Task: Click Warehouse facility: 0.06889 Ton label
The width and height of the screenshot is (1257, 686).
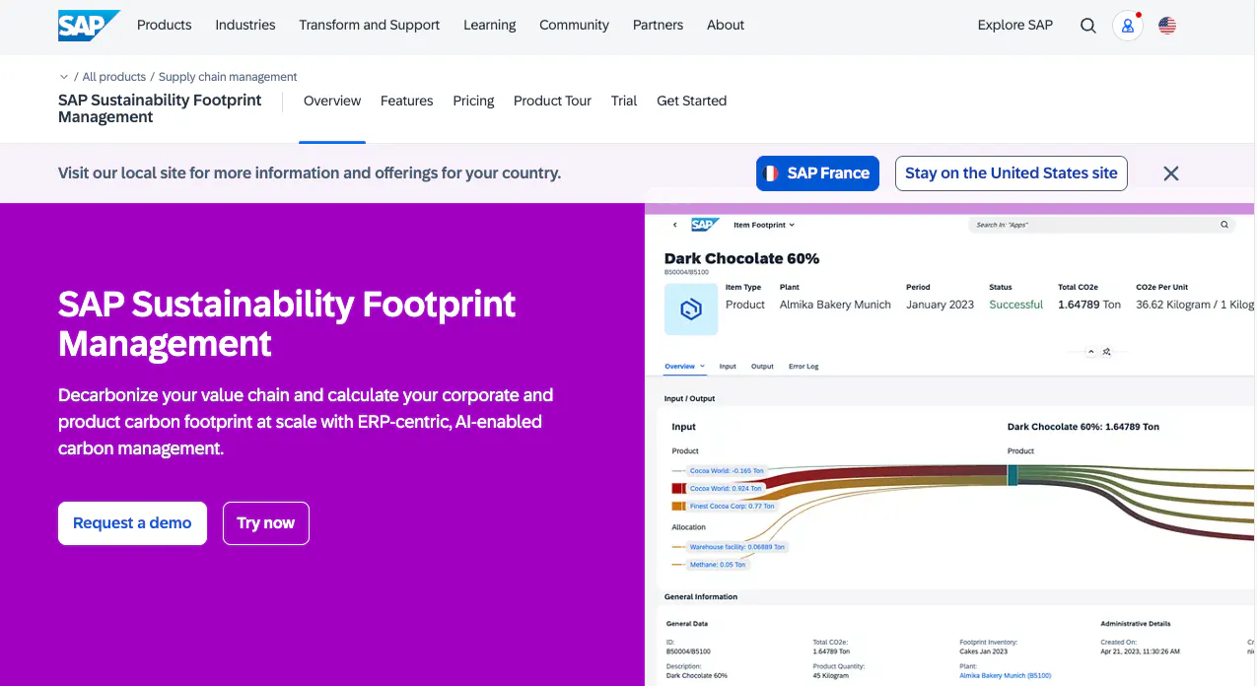Action: (x=737, y=547)
